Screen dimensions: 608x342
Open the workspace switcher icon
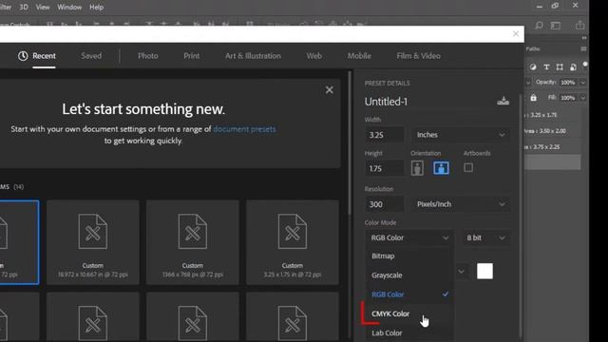click(x=556, y=26)
